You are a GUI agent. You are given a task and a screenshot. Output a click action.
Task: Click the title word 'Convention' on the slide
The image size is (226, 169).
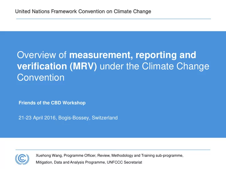(40, 78)
